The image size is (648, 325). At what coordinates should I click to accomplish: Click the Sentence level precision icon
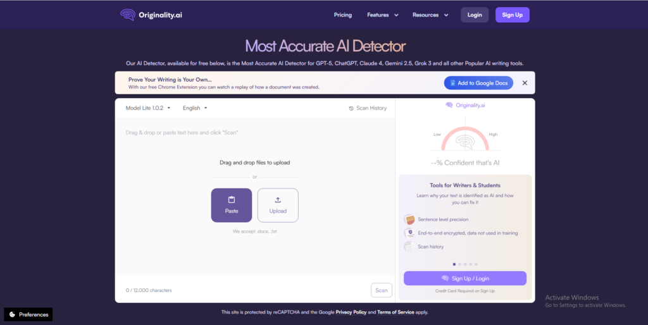(x=409, y=219)
